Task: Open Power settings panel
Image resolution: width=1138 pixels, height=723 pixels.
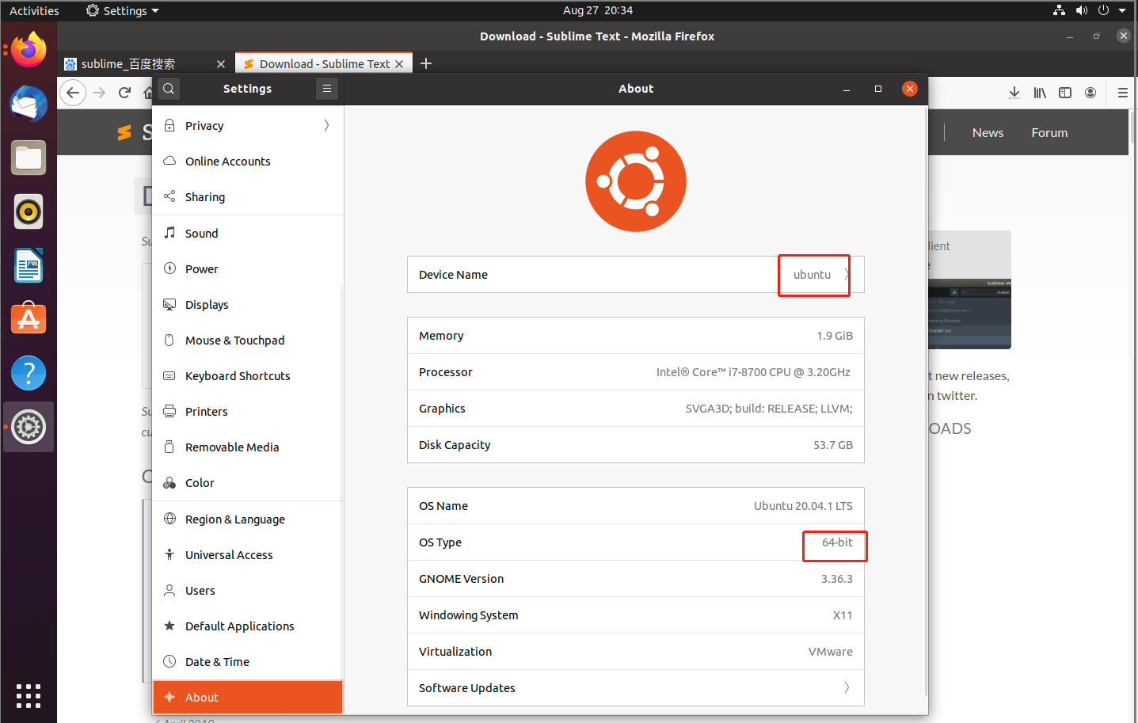Action: (248, 268)
